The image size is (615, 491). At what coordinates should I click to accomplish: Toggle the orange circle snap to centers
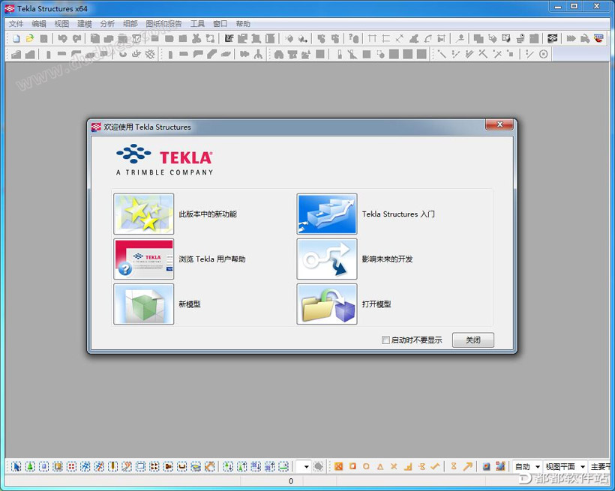pos(366,466)
